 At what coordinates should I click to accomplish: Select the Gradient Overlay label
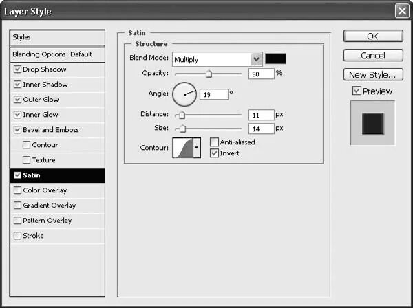pyautogui.click(x=50, y=205)
